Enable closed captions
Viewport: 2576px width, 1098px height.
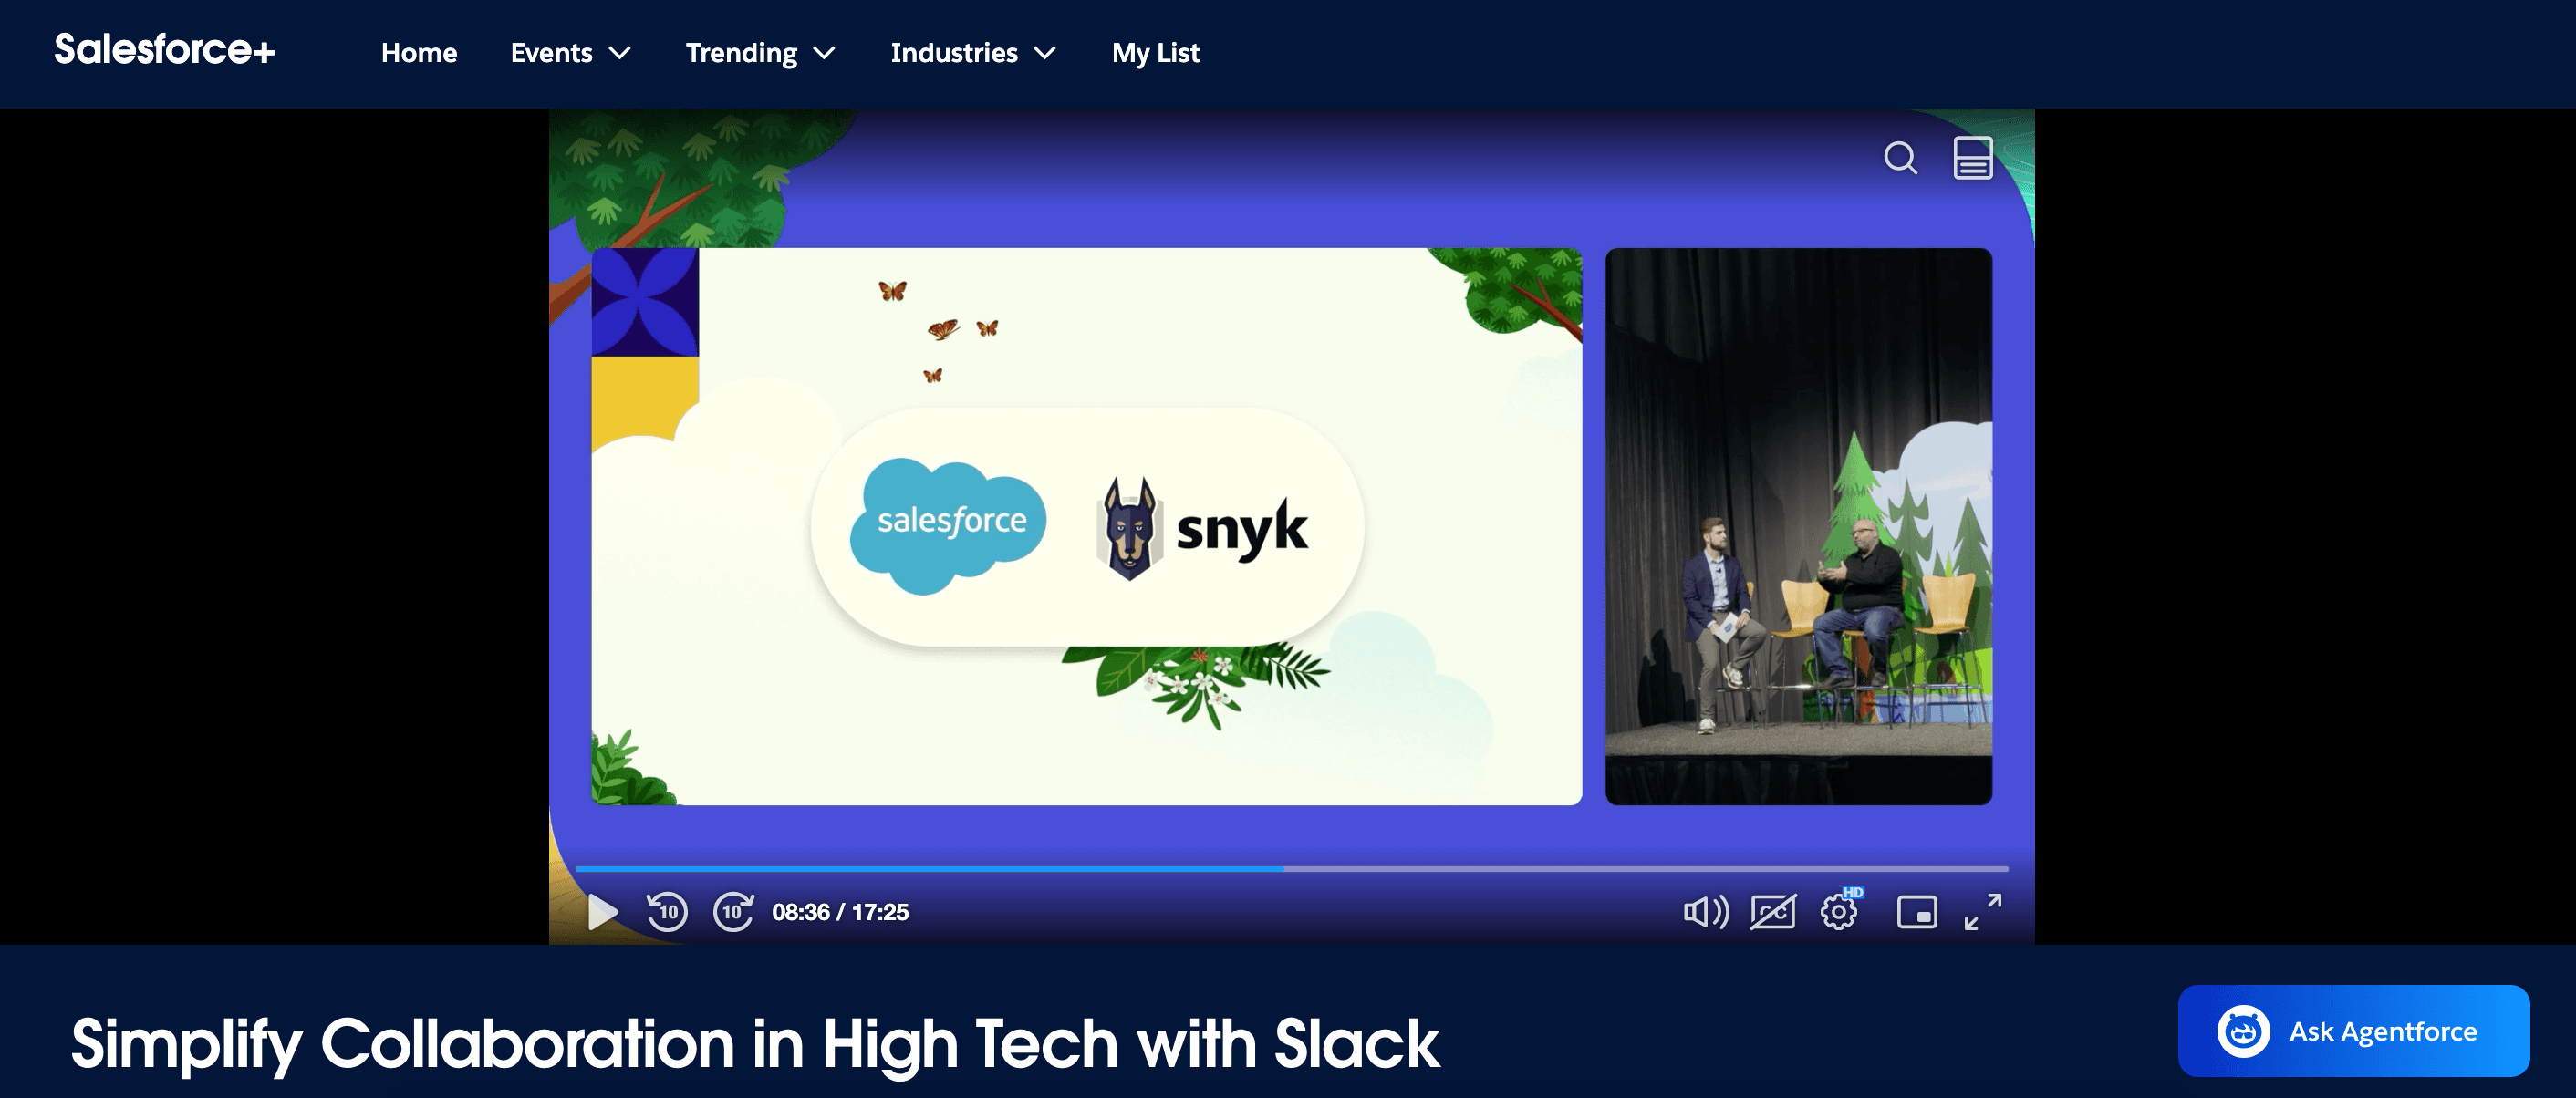pyautogui.click(x=1773, y=911)
